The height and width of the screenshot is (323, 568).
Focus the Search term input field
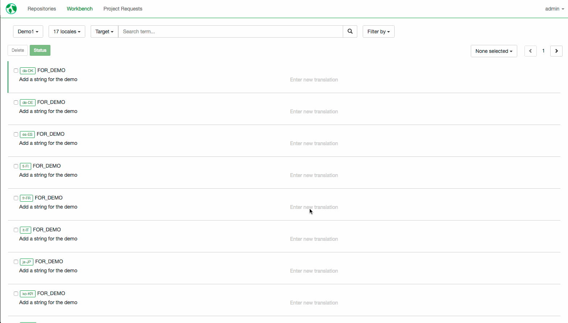(x=230, y=32)
